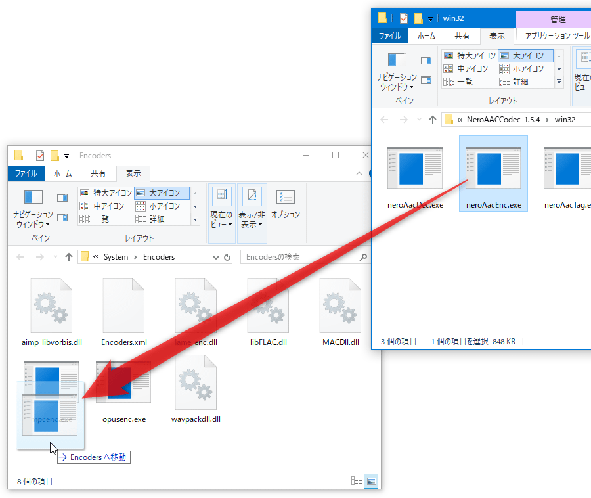This screenshot has width=591, height=498.
Task: Select small icons layout in Encoders window
Action: click(x=158, y=206)
